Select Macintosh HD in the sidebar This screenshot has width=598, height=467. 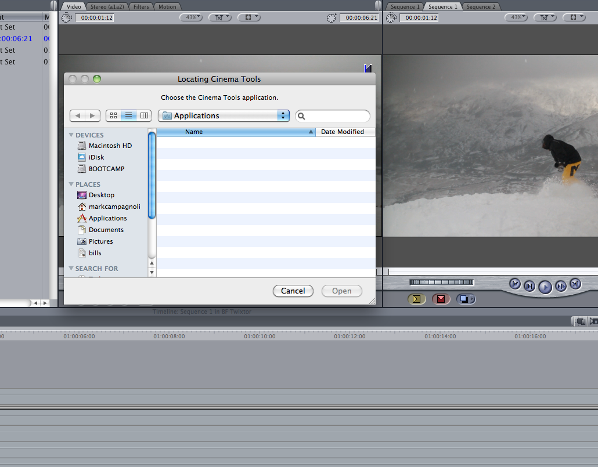(x=105, y=146)
